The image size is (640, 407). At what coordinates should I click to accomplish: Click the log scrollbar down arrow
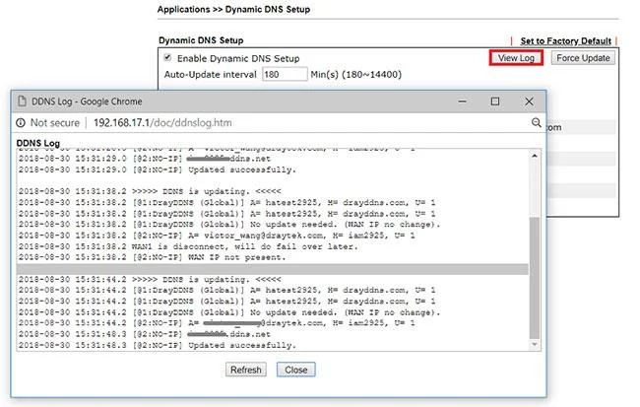point(535,345)
